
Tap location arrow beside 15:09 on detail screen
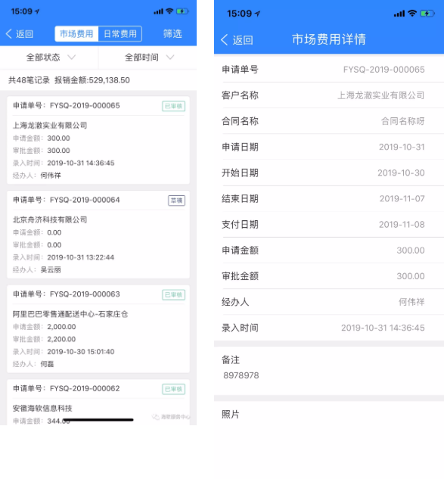pos(258,14)
